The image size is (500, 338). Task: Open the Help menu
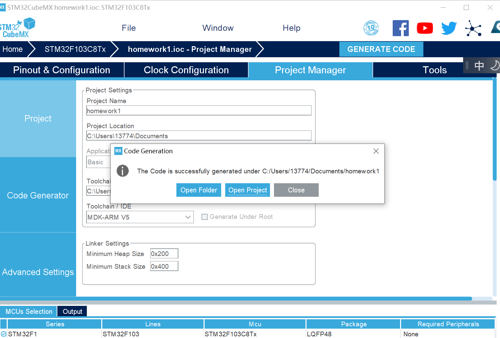291,28
